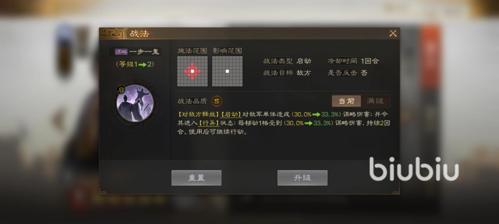Click the 启 badge on skill portrait
This screenshot has width=499, height=224.
pyautogui.click(x=121, y=89)
